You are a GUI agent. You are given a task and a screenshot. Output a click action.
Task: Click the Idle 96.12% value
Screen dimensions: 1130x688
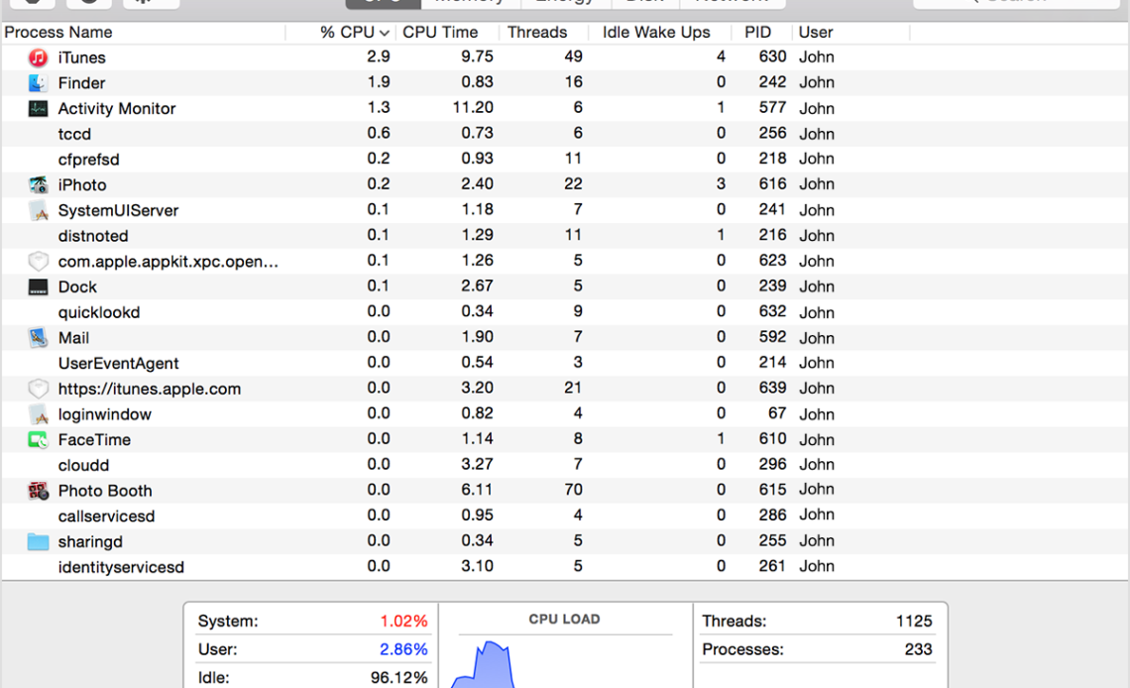398,678
